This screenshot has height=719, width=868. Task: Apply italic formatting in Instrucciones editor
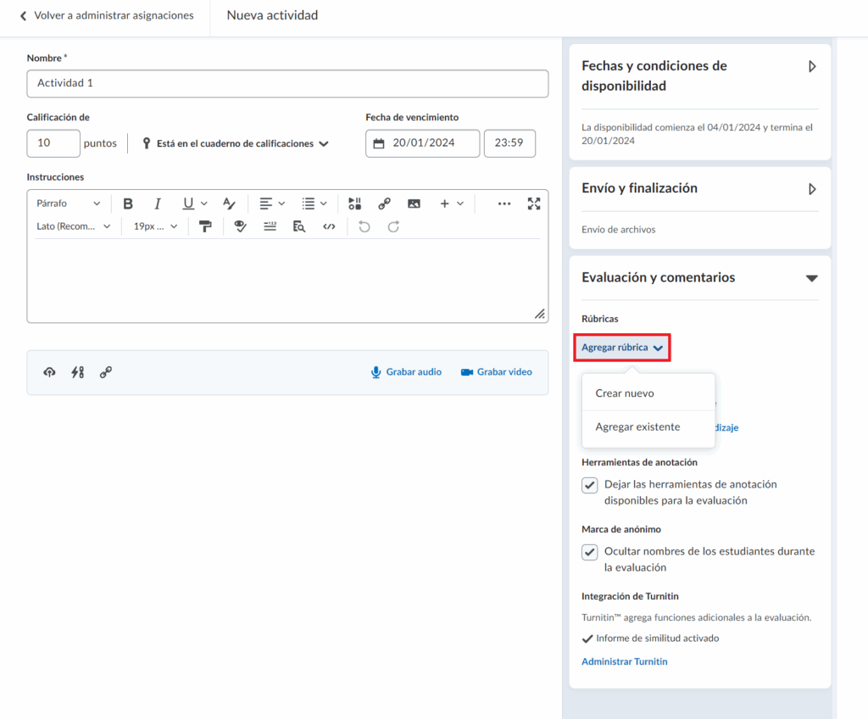point(157,203)
